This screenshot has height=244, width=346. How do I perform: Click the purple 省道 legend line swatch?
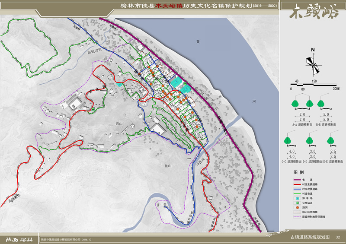(x=297, y=180)
